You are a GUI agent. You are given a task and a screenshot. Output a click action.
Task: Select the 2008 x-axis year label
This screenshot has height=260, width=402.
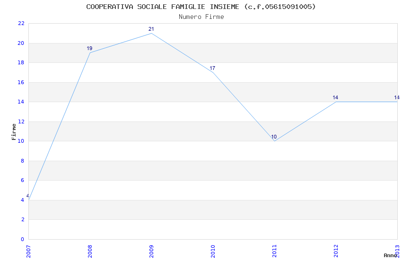click(x=90, y=251)
